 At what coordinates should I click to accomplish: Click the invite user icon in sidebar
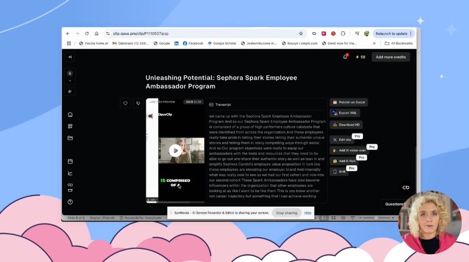pos(70,91)
